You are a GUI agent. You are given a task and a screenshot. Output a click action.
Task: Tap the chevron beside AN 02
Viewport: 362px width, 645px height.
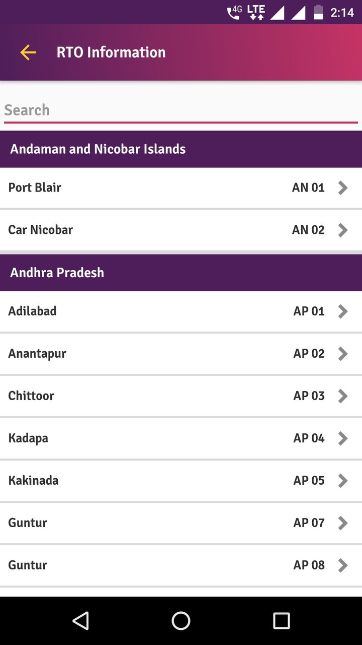[x=343, y=230]
